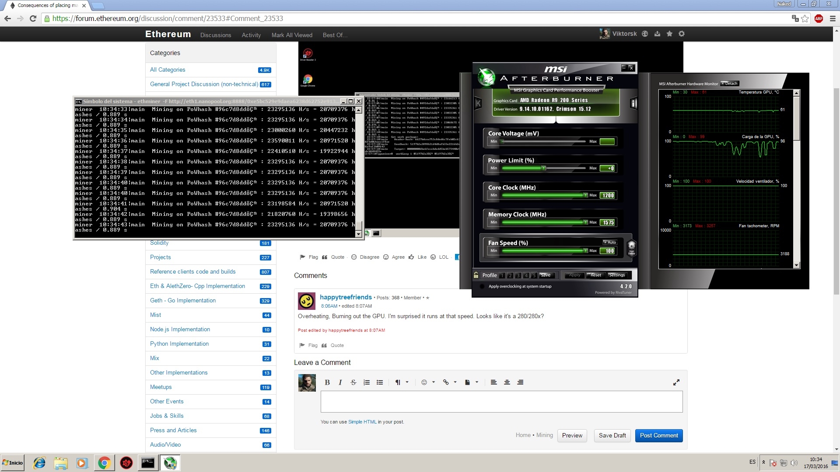Image resolution: width=840 pixels, height=472 pixels.
Task: Bookmark this page with star icon
Action: [805, 18]
